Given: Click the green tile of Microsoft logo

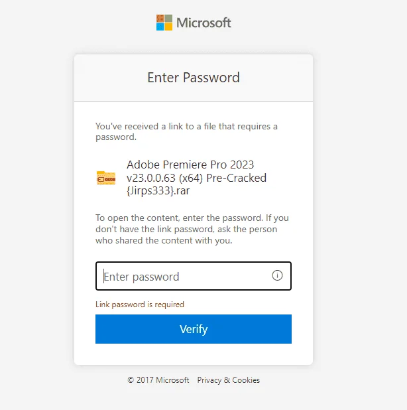Looking at the screenshot, I should pyautogui.click(x=168, y=19).
